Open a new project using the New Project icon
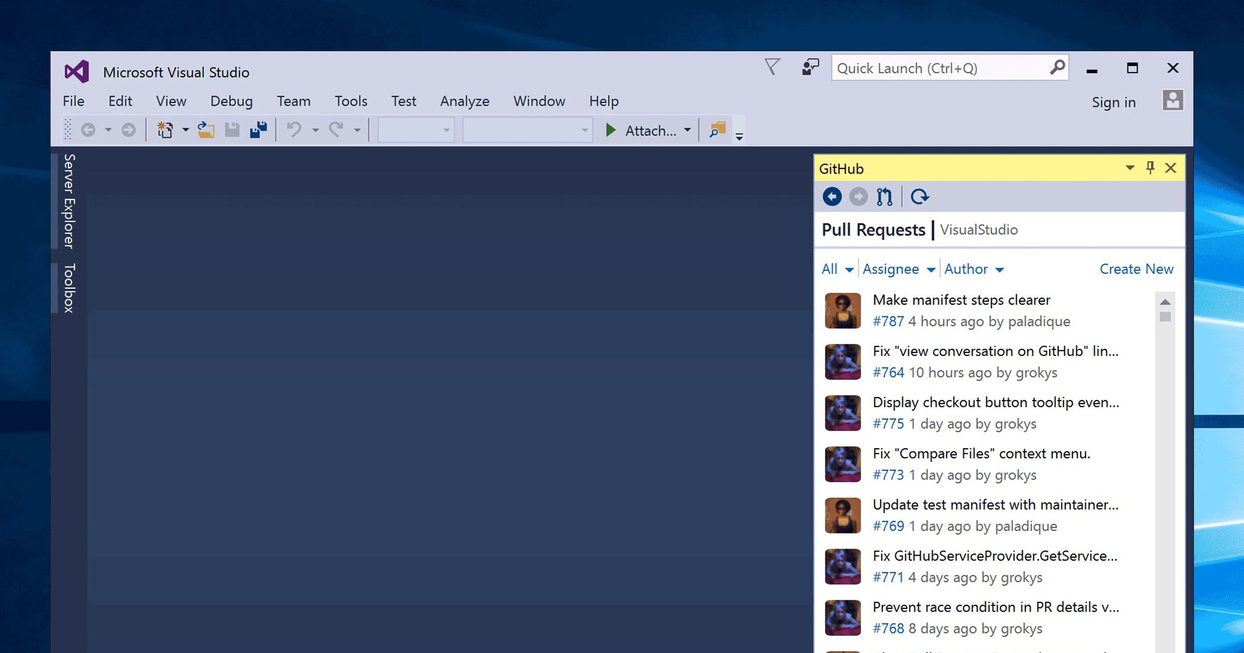 (164, 130)
